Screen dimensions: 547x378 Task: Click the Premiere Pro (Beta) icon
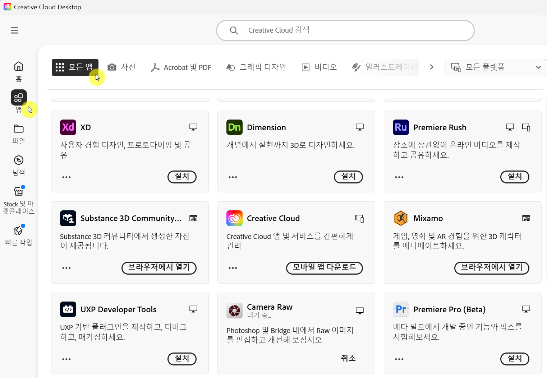(x=401, y=309)
